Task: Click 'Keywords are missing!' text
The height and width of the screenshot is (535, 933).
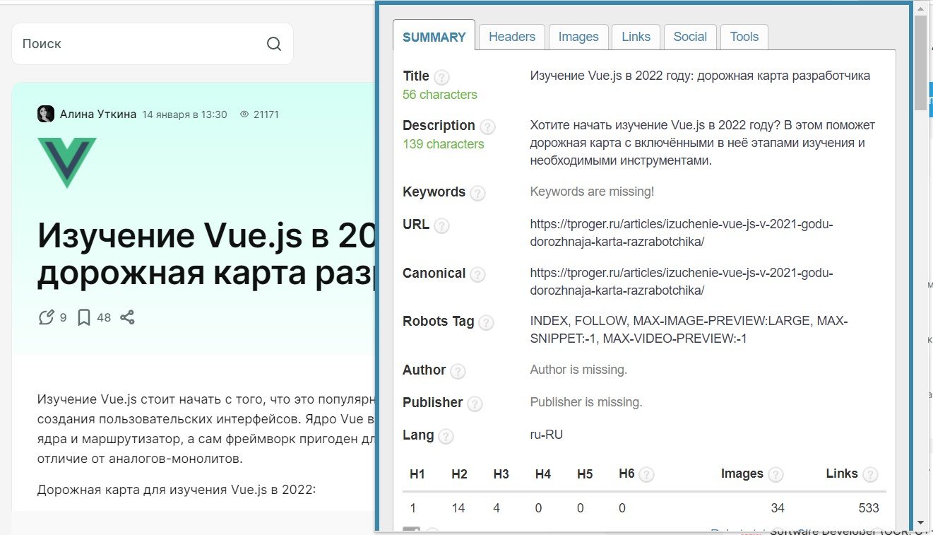Action: 593,192
